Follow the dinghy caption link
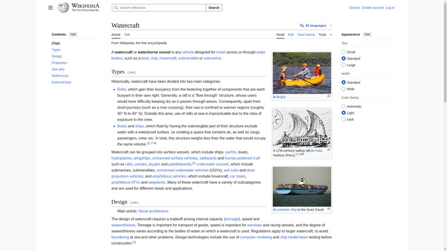The image size is (447, 251). [281, 97]
